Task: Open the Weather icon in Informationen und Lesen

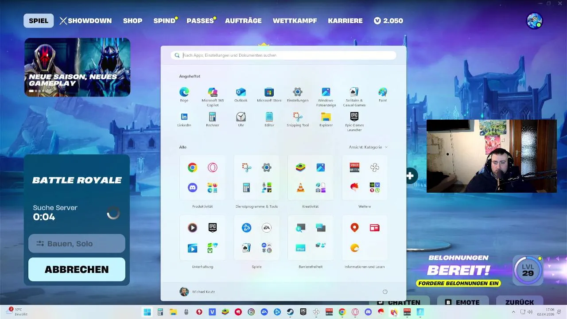Action: pos(354,248)
